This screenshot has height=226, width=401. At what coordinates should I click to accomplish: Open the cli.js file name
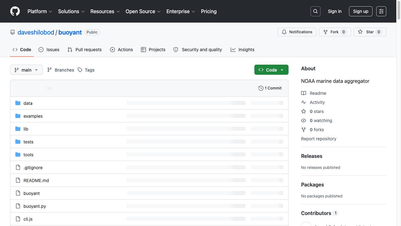28,219
